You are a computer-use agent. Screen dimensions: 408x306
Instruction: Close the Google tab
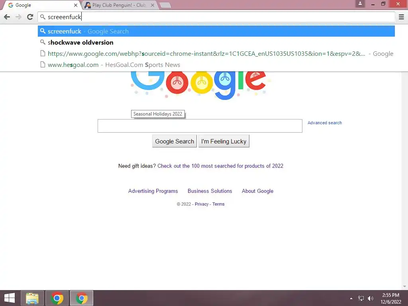[x=75, y=5]
